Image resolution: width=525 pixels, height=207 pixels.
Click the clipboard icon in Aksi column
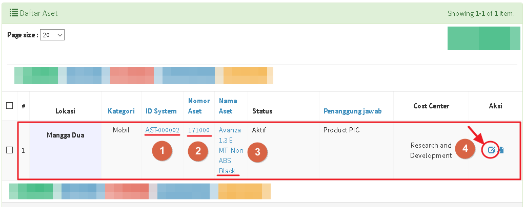(x=501, y=150)
